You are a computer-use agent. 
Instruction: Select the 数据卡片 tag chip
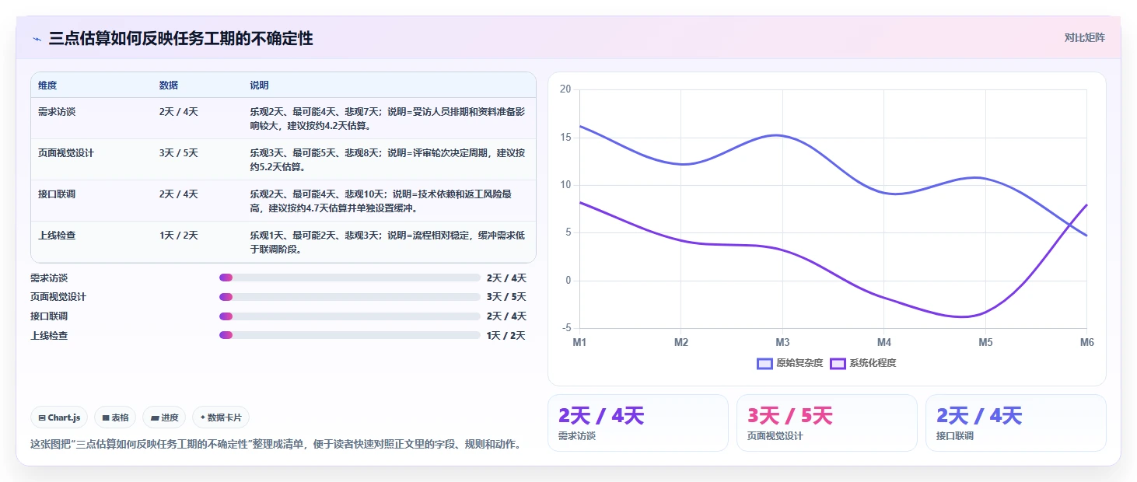pyautogui.click(x=221, y=417)
